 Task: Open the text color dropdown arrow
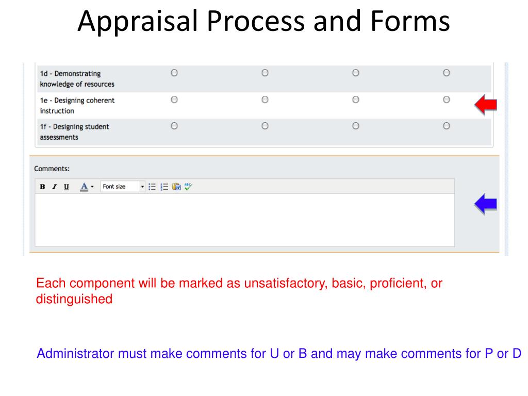[x=92, y=187]
